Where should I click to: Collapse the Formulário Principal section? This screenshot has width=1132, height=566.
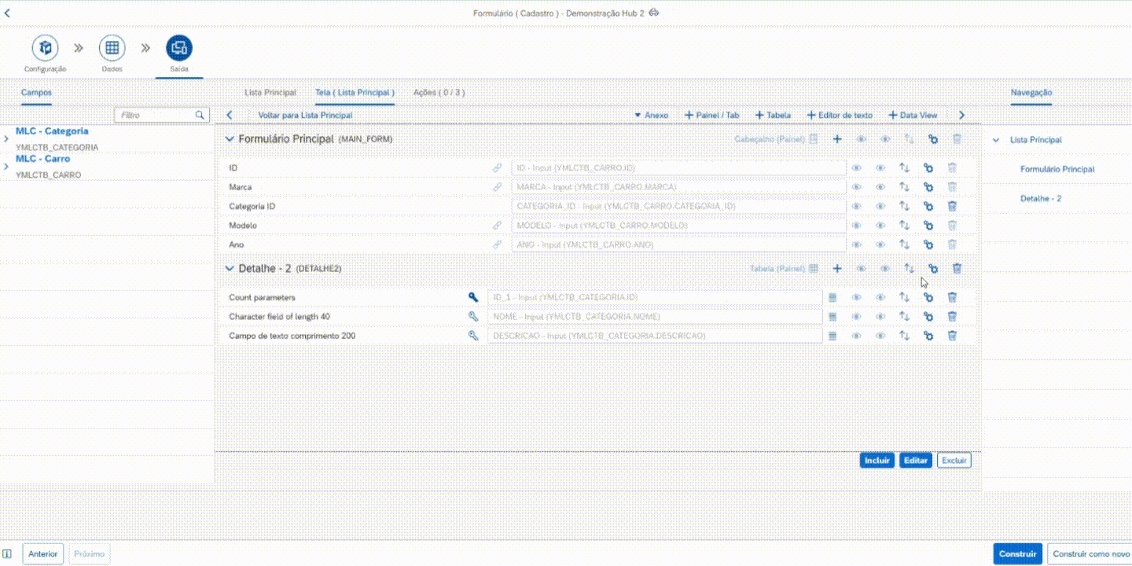pos(230,139)
